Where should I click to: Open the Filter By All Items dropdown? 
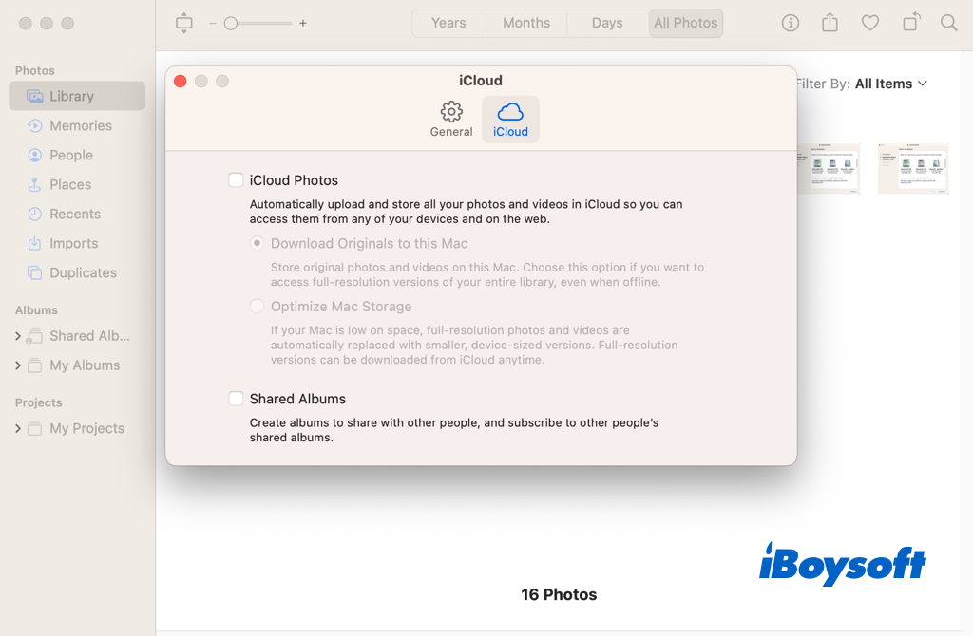click(889, 84)
